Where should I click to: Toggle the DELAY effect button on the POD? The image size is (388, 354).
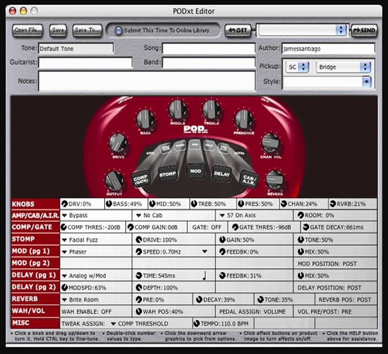coord(222,174)
